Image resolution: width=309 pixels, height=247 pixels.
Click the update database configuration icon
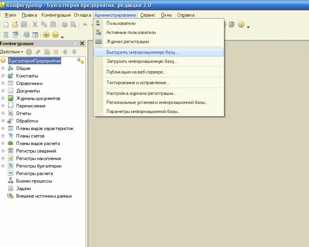[26, 35]
